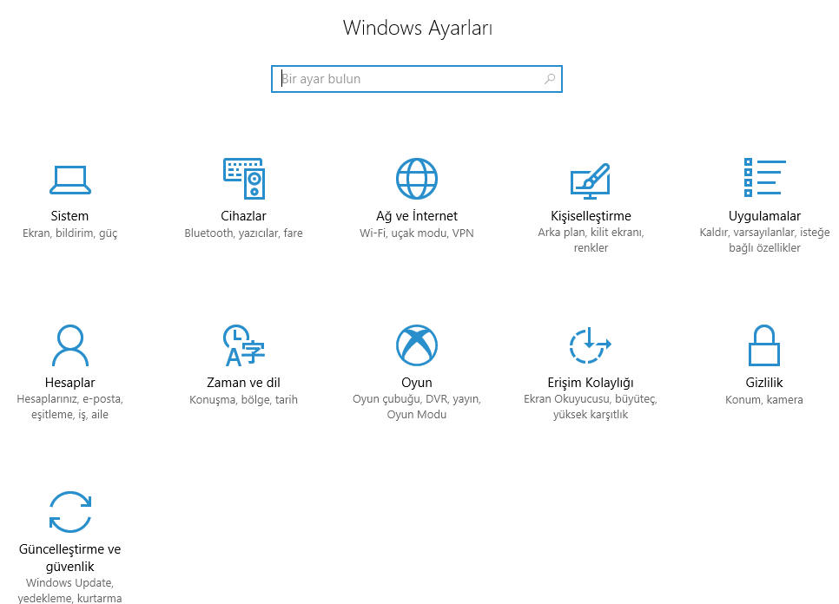Open Cihazlar (Devices) settings icon
This screenshot has width=839, height=604.
pyautogui.click(x=243, y=179)
